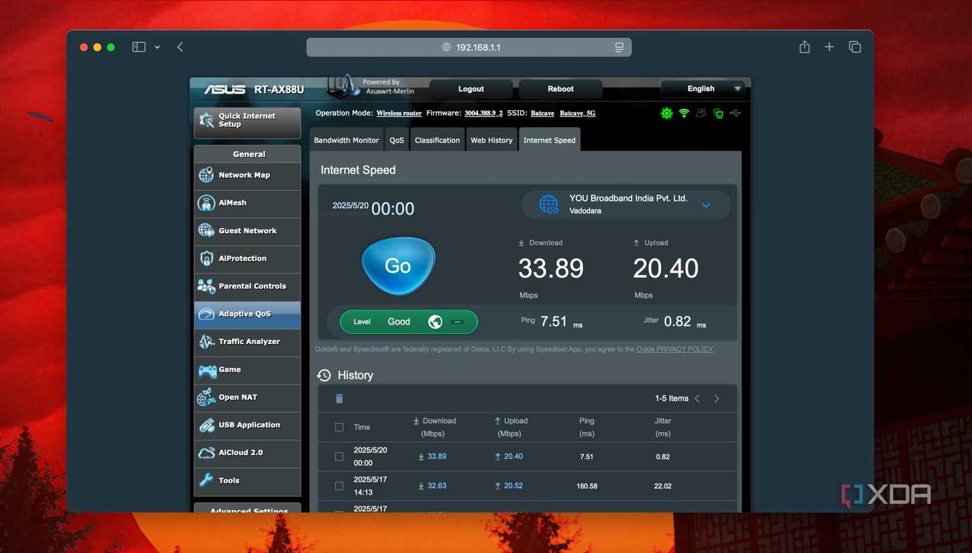Open the Ookla PRIVACY POLICY link
Screen dimensions: 972x553
coord(675,349)
